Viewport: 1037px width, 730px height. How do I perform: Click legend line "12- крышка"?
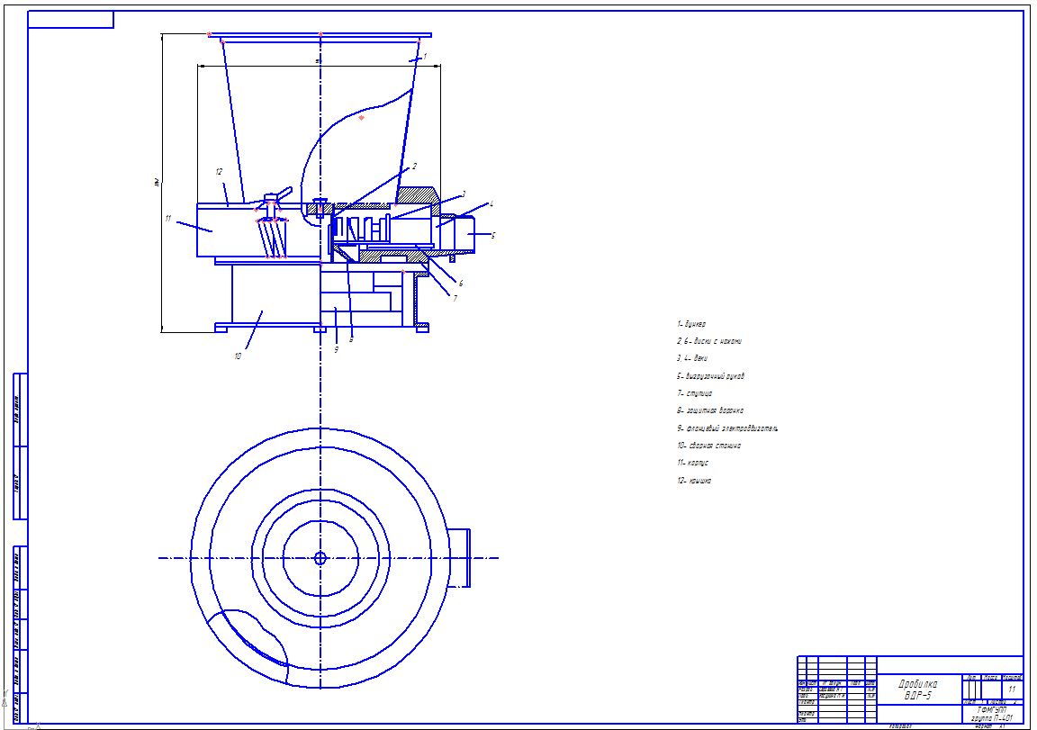(694, 481)
